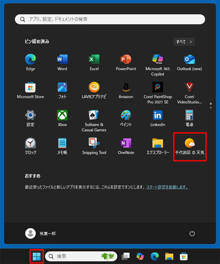
Task: Show all apps with すべて button
Action: coord(184,42)
